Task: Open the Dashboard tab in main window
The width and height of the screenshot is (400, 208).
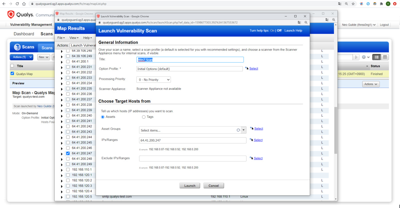Action: coord(24,34)
